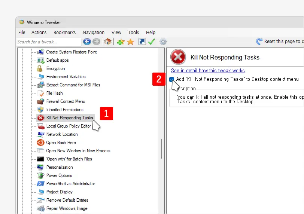Select Firewall Context Menu in the tree
The image size is (304, 214).
66,101
